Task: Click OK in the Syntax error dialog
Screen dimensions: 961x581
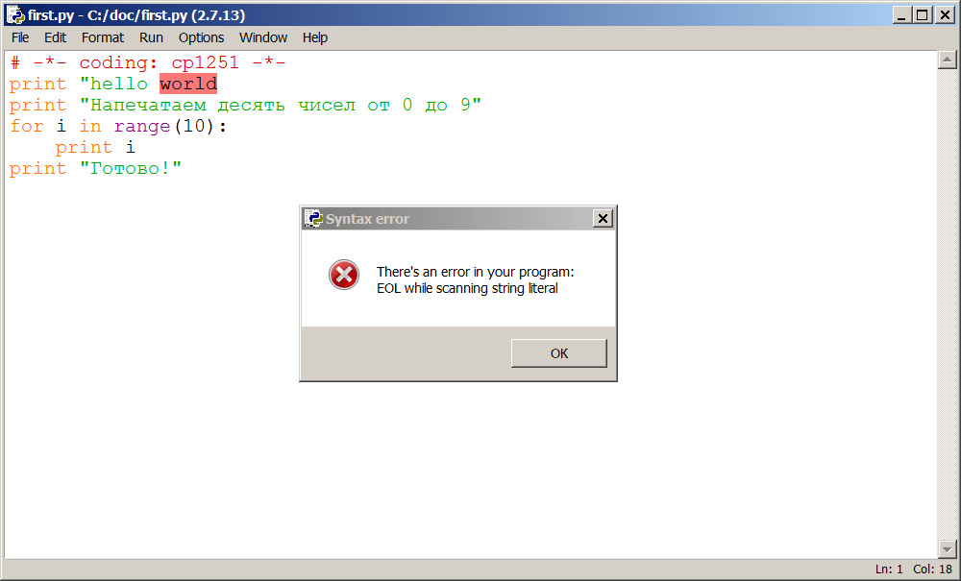Action: (559, 353)
